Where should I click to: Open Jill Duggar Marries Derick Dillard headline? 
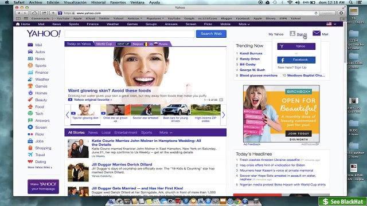coord(122,164)
